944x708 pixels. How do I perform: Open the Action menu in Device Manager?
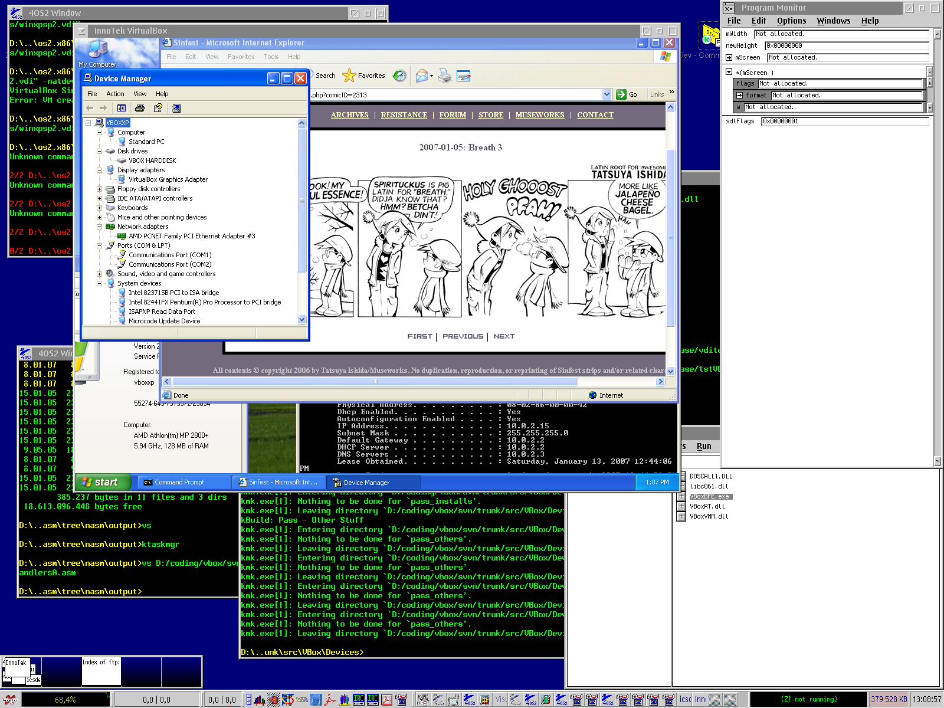[x=115, y=94]
